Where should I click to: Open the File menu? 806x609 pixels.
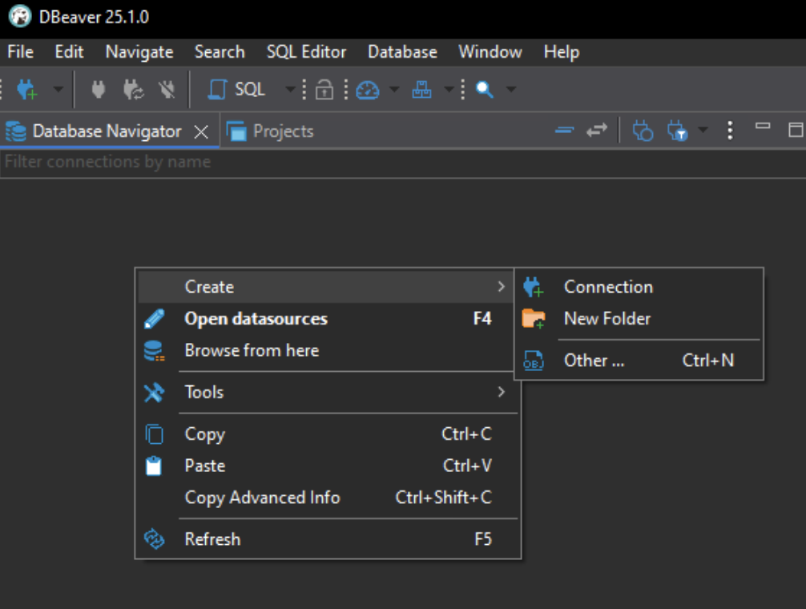tap(21, 52)
